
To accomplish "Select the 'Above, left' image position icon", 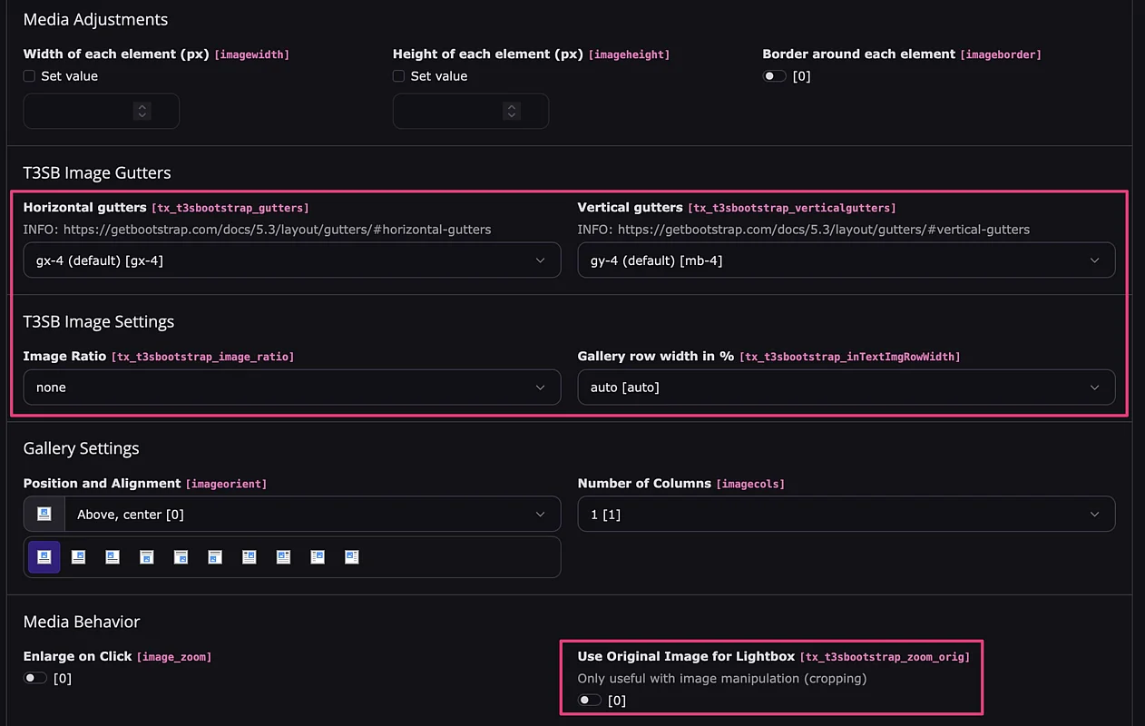I will 113,557.
